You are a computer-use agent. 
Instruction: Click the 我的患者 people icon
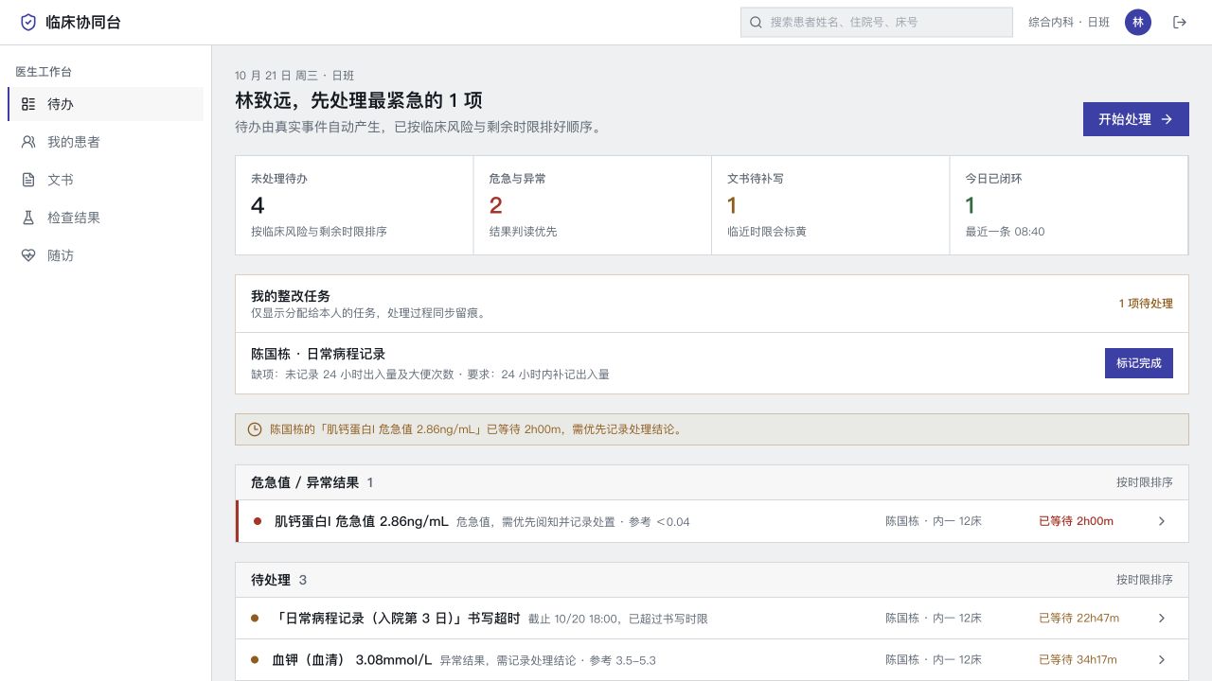[x=28, y=142]
